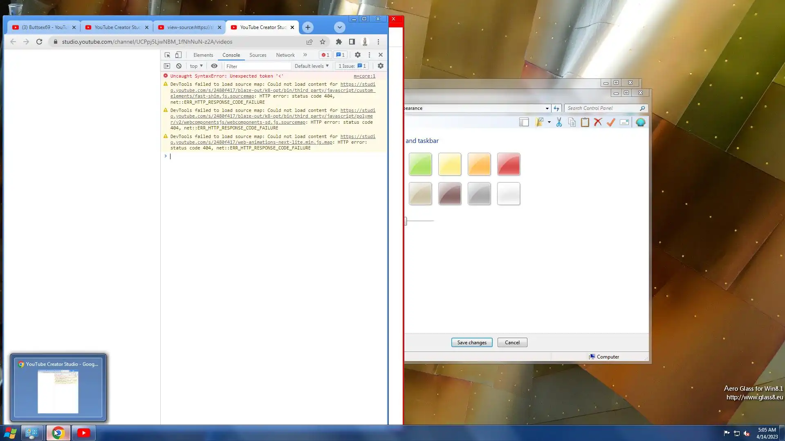Click the live expression eye icon
This screenshot has width=785, height=441.
tap(214, 66)
